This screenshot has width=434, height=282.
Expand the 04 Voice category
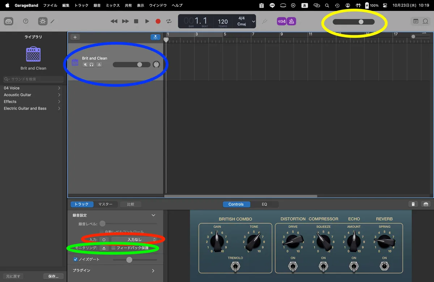pyautogui.click(x=32, y=88)
